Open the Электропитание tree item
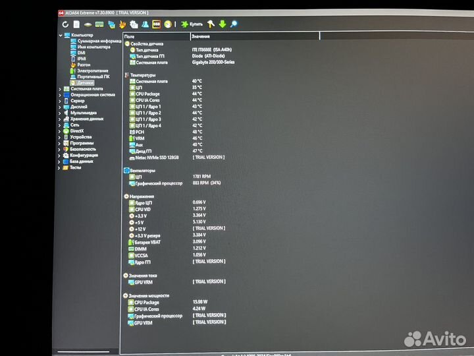 [89, 71]
